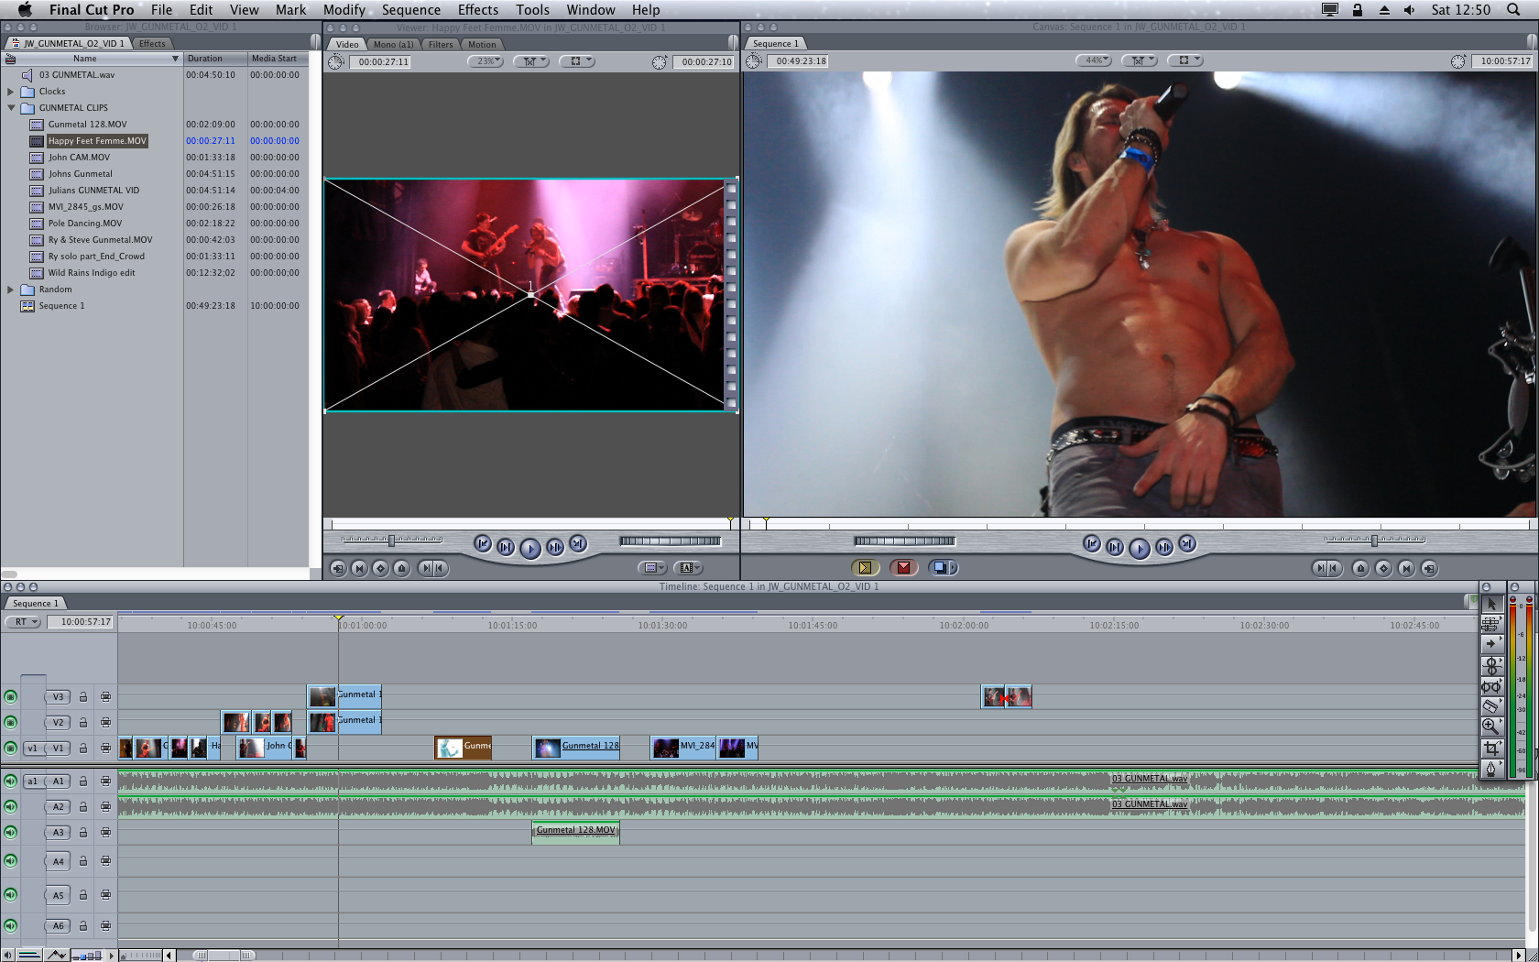Select the Slip item tool
The height and width of the screenshot is (962, 1539).
pyautogui.click(x=1491, y=686)
